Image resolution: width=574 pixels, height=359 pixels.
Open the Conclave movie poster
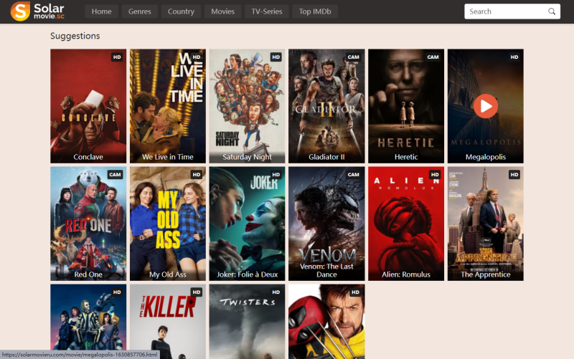[88, 106]
